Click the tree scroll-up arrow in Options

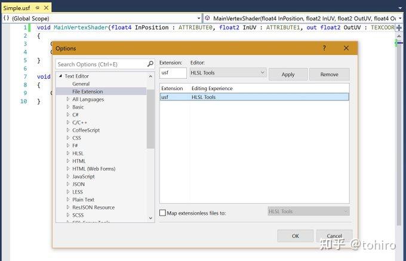tap(150, 76)
